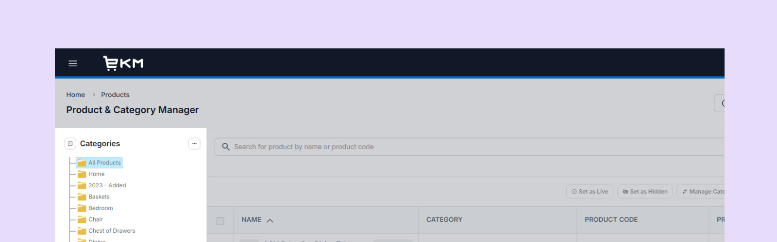Screen dimensions: 777x242
Task: Click the search magnifier icon
Action: click(226, 147)
